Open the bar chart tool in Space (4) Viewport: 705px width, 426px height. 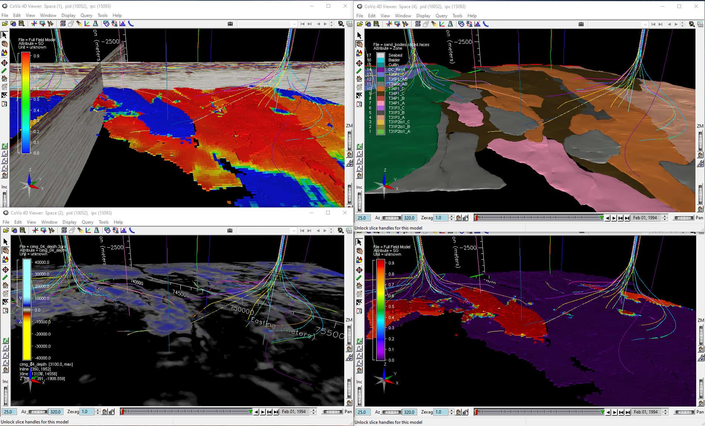point(477,24)
